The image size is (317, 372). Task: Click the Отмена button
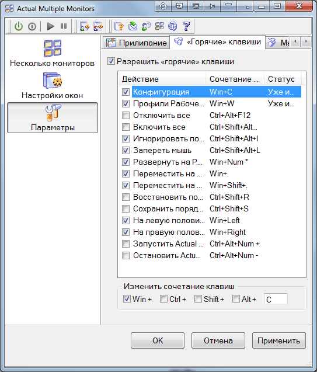pyautogui.click(x=218, y=340)
